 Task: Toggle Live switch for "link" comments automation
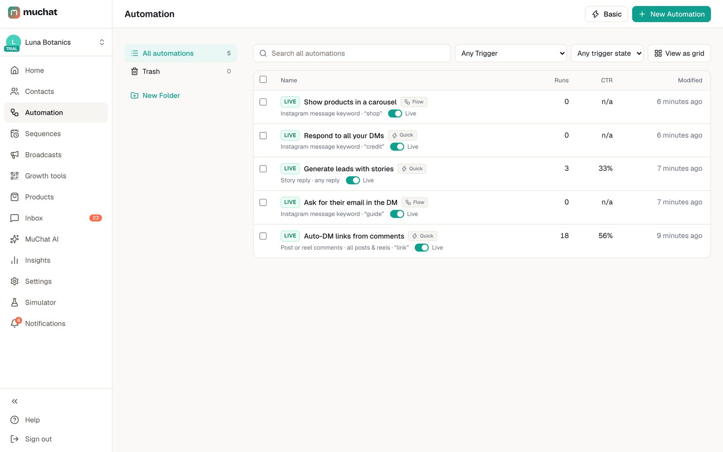pos(422,248)
